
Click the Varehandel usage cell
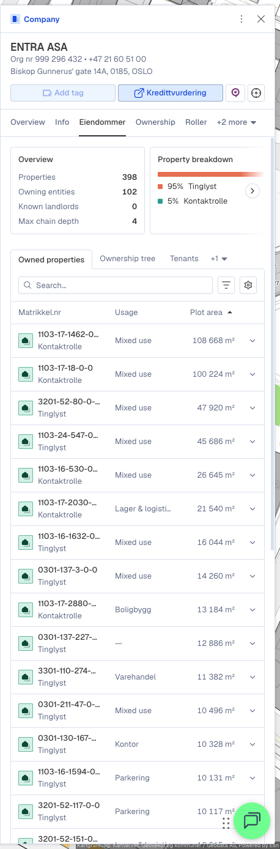(x=136, y=677)
